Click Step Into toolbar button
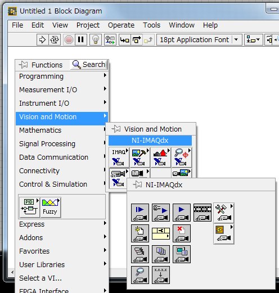Screen dimensions: 279x293 (125, 39)
